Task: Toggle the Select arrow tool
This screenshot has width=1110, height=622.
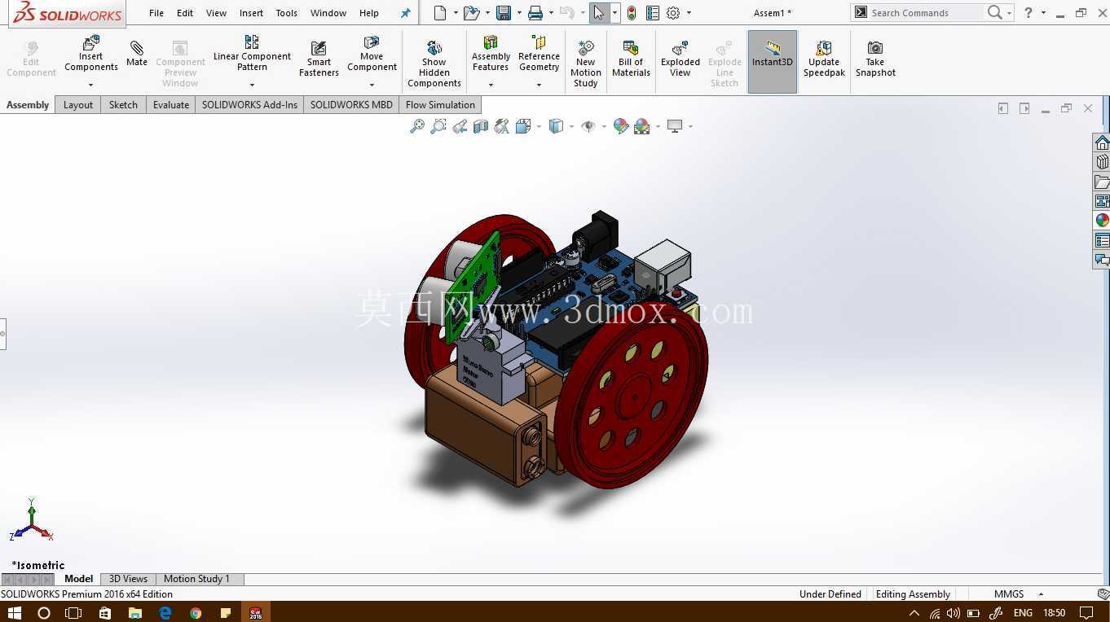Action: pyautogui.click(x=599, y=13)
